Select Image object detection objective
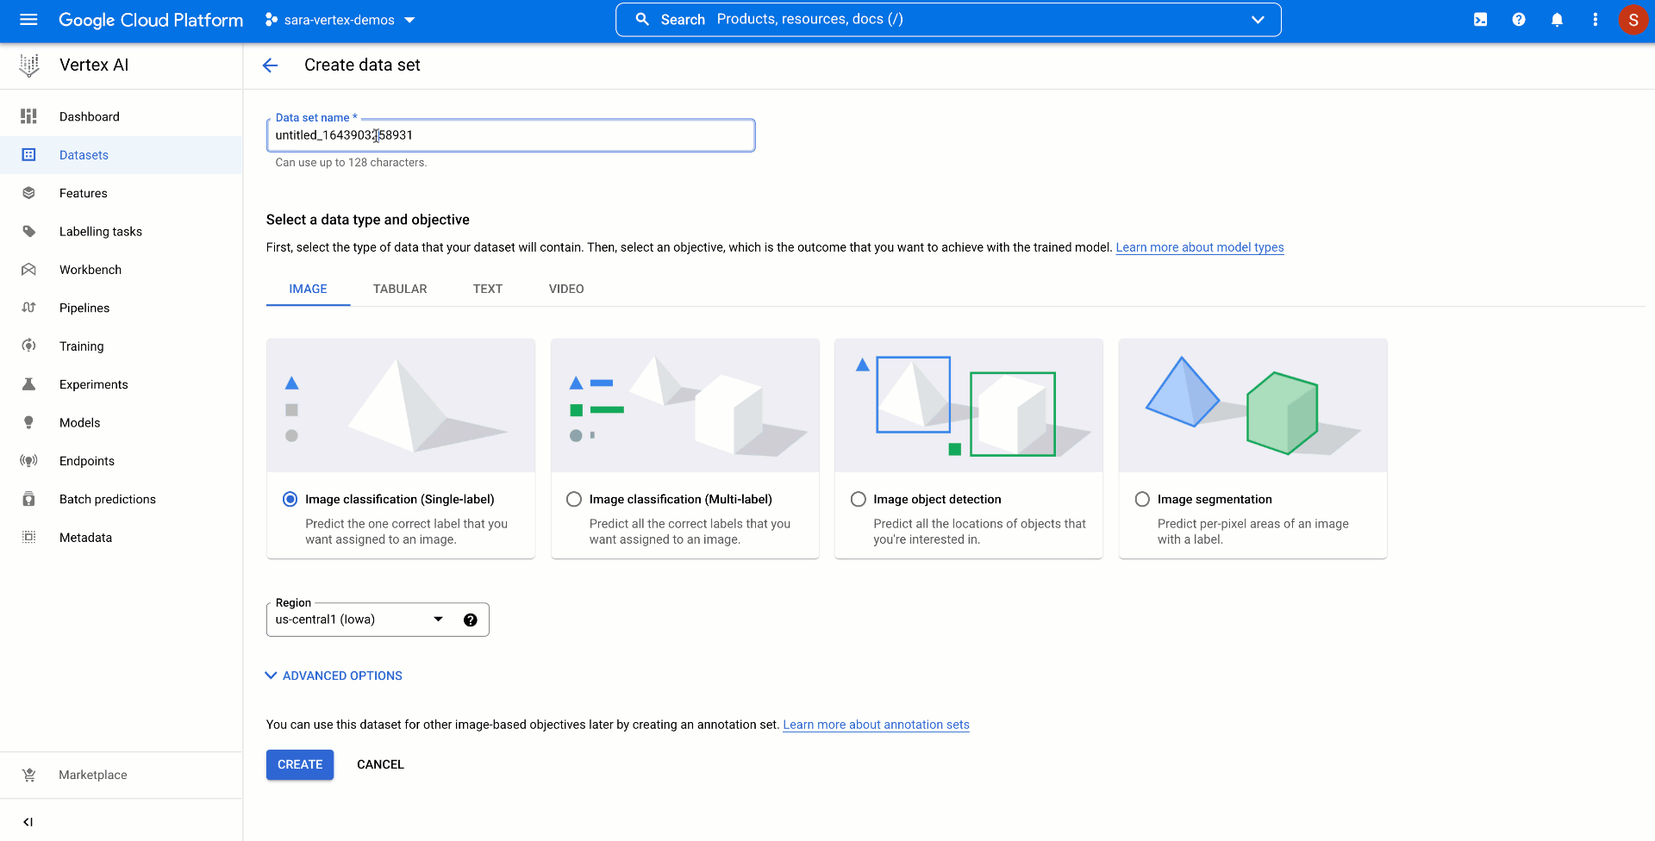 (859, 498)
